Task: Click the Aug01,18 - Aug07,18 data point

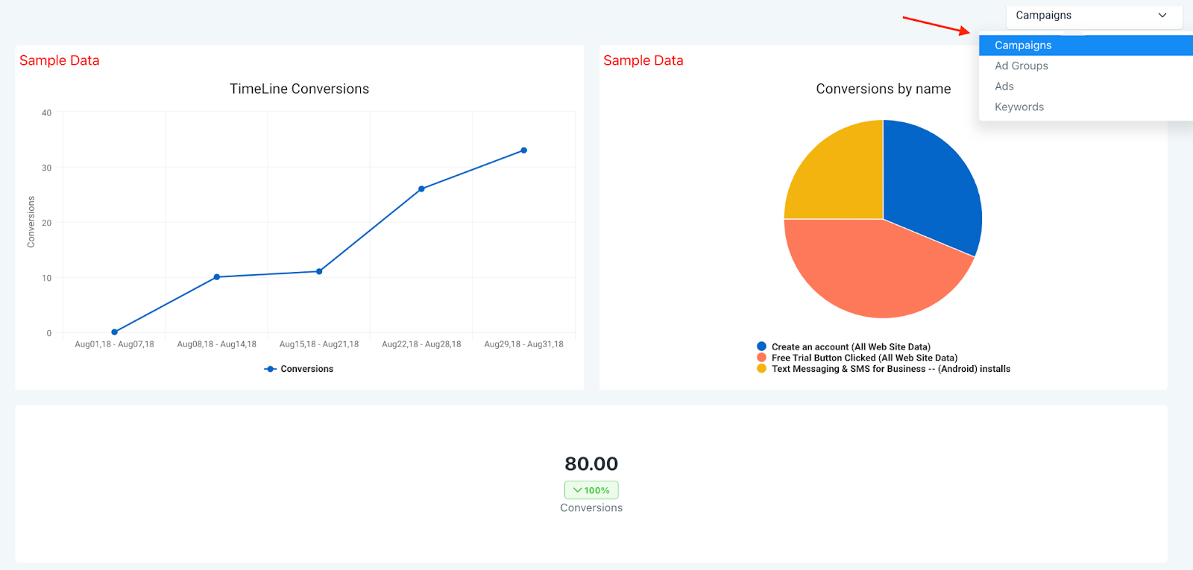Action: tap(114, 332)
